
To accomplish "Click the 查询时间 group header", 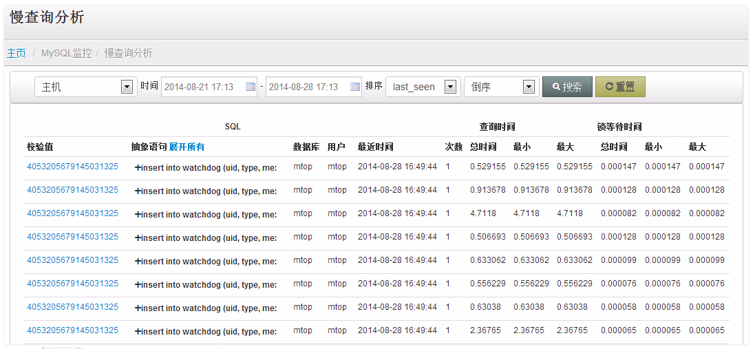I will (x=498, y=127).
